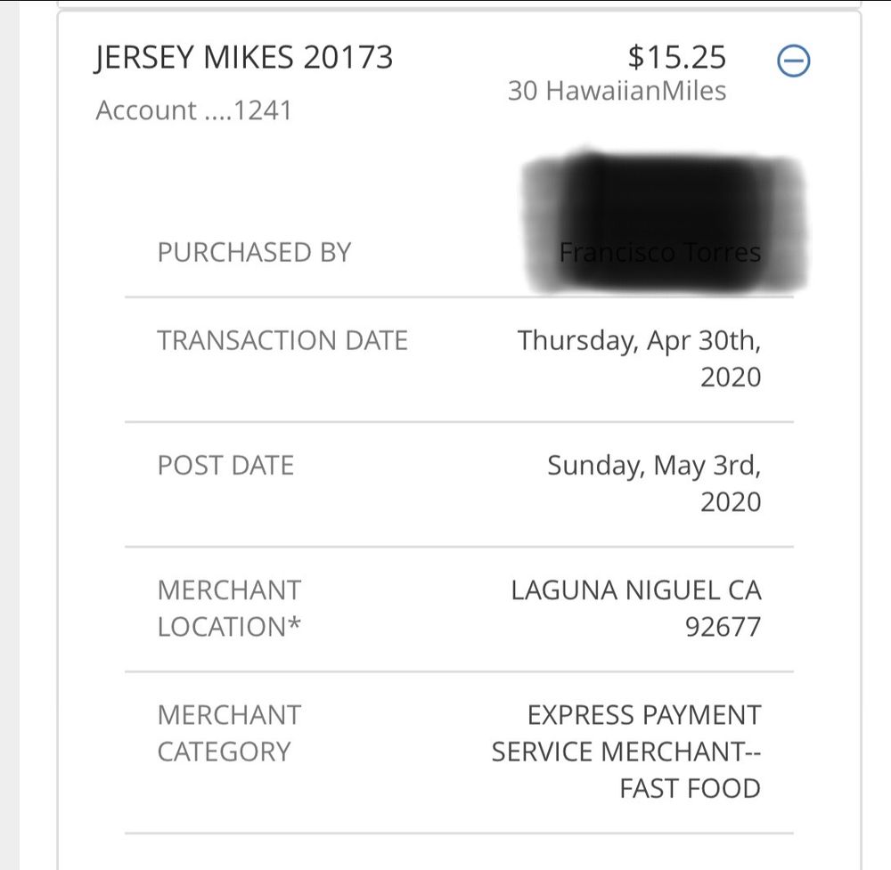
Task: Select the EXPRESS PAYMENT category text
Action: (x=644, y=715)
